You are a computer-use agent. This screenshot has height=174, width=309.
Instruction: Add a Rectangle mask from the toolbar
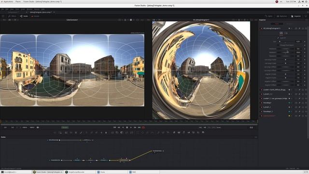click(138, 132)
